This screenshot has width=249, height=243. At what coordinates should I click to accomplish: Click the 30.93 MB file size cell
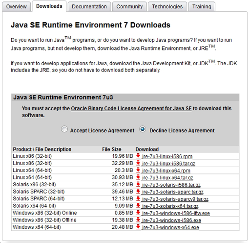pyautogui.click(x=123, y=177)
